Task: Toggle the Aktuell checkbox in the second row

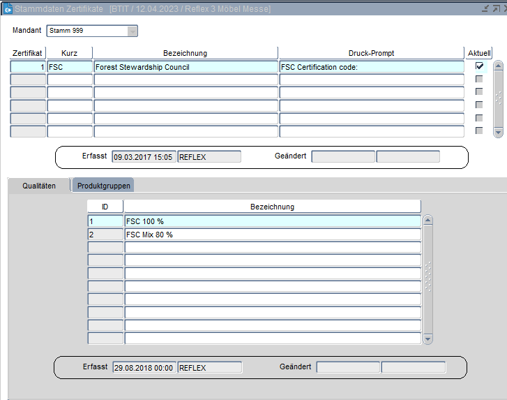Action: coord(479,79)
